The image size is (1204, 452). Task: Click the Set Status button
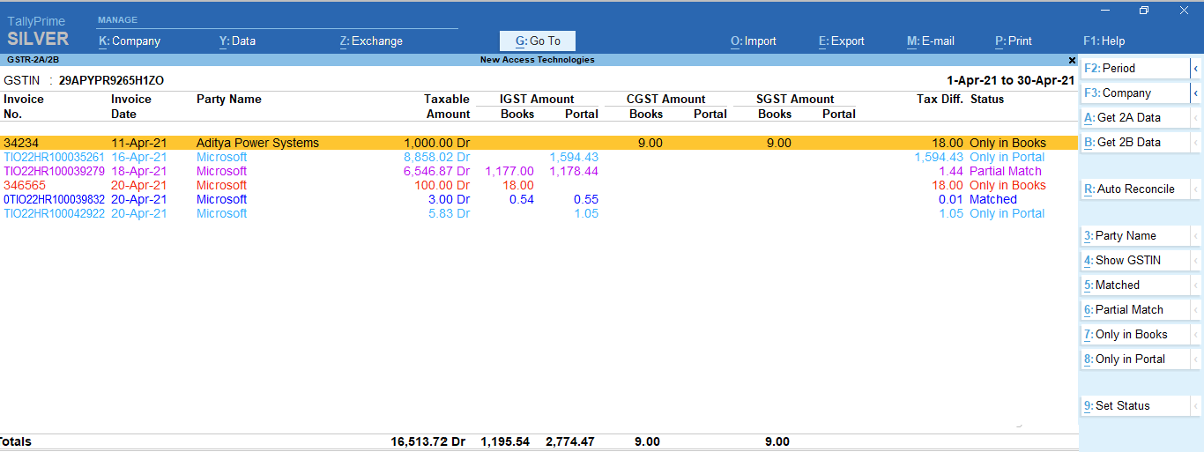(1135, 405)
